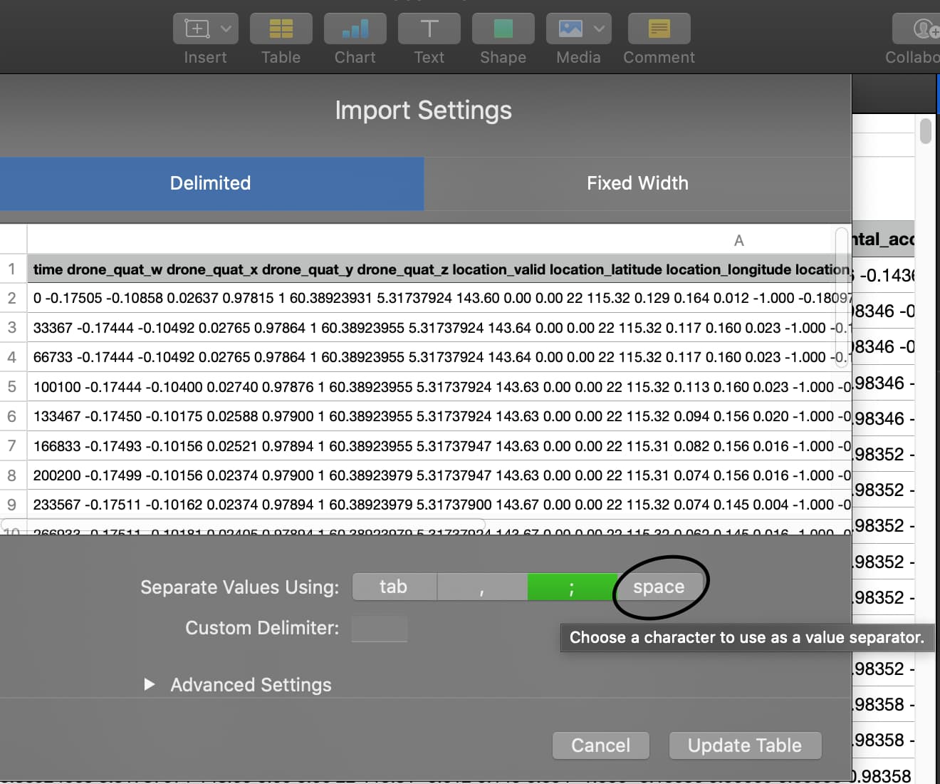Image resolution: width=940 pixels, height=784 pixels.
Task: Switch to the Delimited tab
Action: (211, 183)
